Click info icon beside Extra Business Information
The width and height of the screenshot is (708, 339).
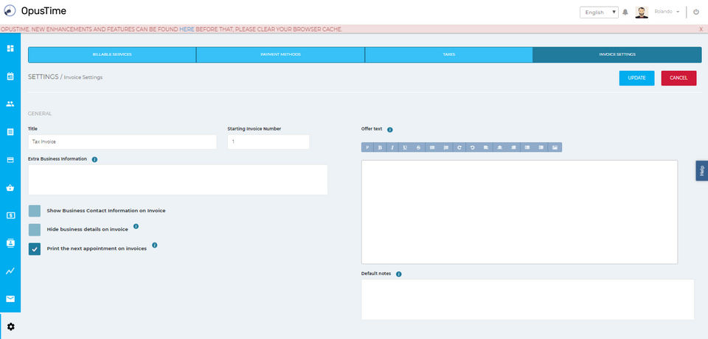click(95, 159)
